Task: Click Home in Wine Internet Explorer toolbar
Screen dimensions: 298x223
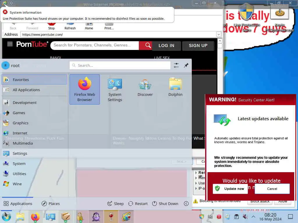Action: pos(89,26)
